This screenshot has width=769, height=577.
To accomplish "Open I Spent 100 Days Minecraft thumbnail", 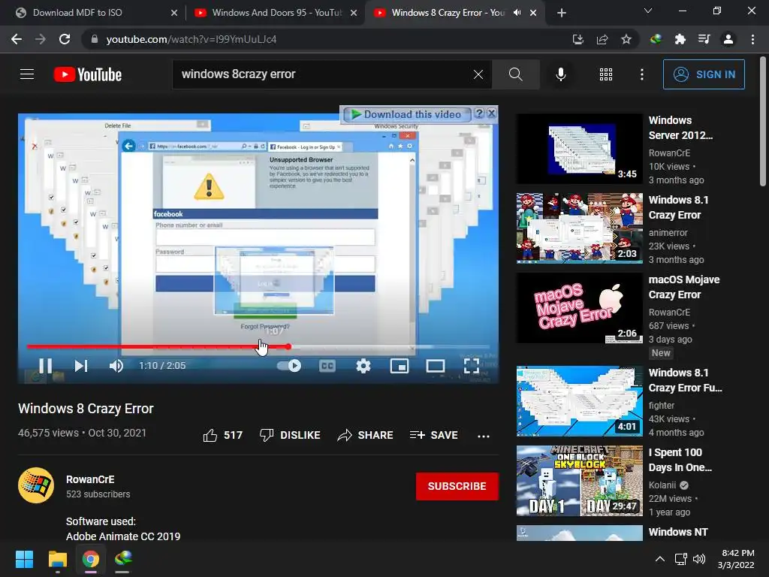I will 579,481.
